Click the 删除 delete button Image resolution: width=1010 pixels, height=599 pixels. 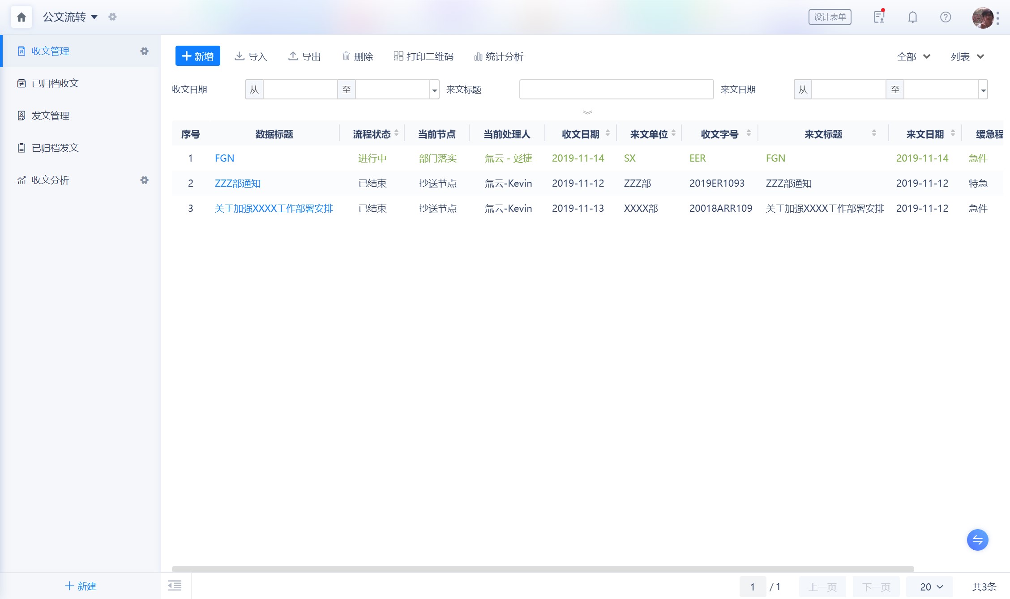click(357, 56)
